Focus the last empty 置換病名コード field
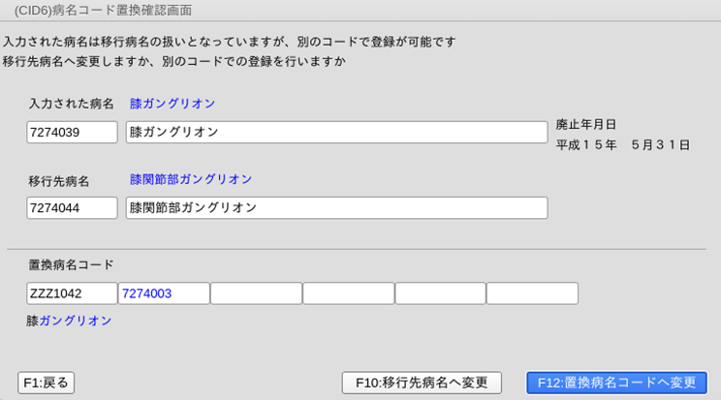This screenshot has width=721, height=400. (532, 293)
